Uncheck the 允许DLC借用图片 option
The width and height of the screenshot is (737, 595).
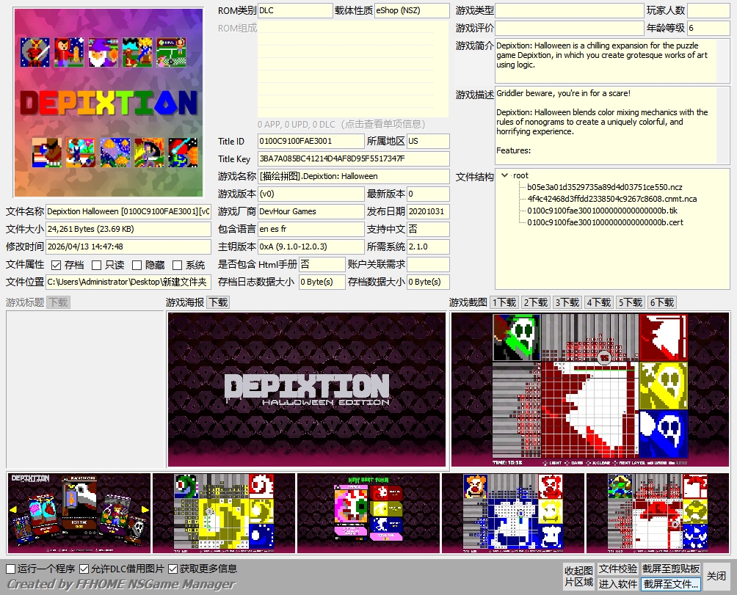coord(84,569)
